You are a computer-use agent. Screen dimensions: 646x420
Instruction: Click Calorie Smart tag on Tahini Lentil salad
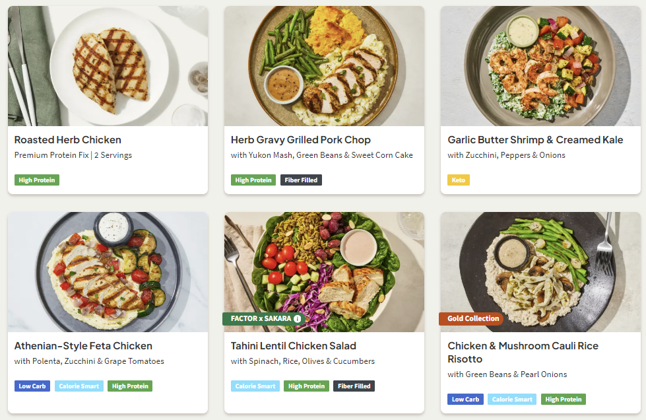[255, 386]
